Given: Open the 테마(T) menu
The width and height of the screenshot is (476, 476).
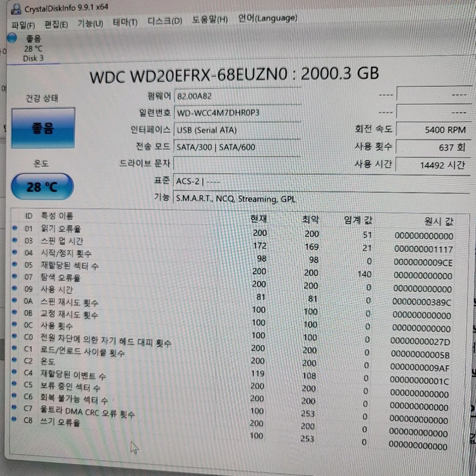Looking at the screenshot, I should click(x=125, y=23).
